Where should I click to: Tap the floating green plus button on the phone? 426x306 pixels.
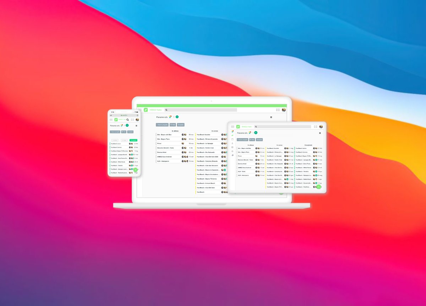point(135,170)
